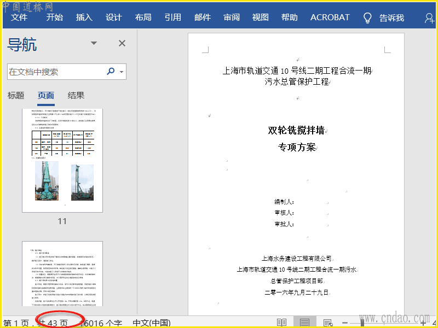
Task: Open the 布局 ribbon tab
Action: [143, 17]
